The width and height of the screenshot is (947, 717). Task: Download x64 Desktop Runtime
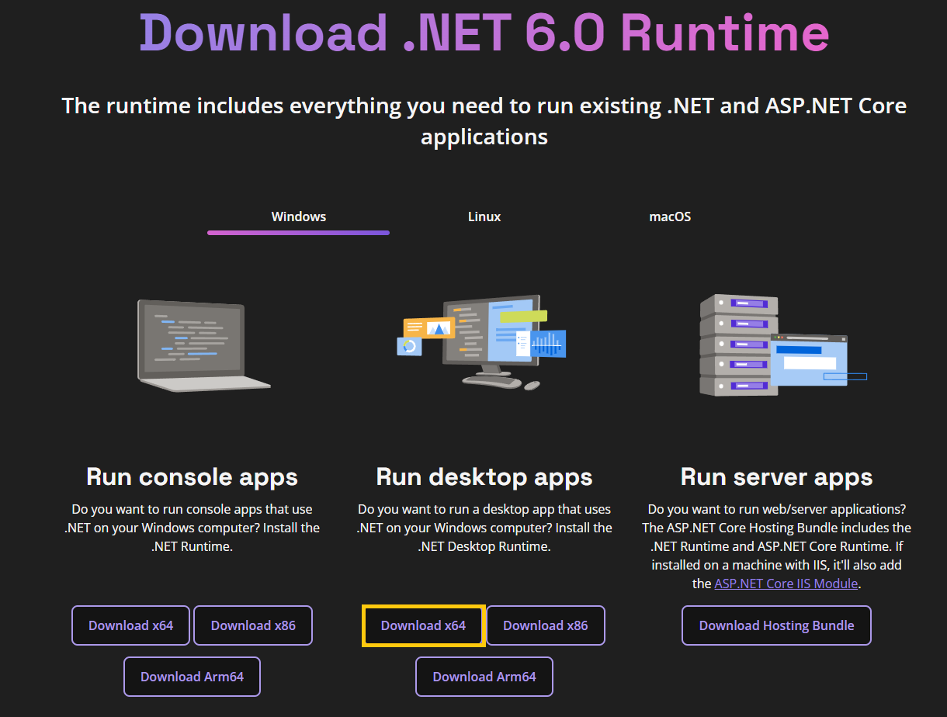pyautogui.click(x=423, y=625)
